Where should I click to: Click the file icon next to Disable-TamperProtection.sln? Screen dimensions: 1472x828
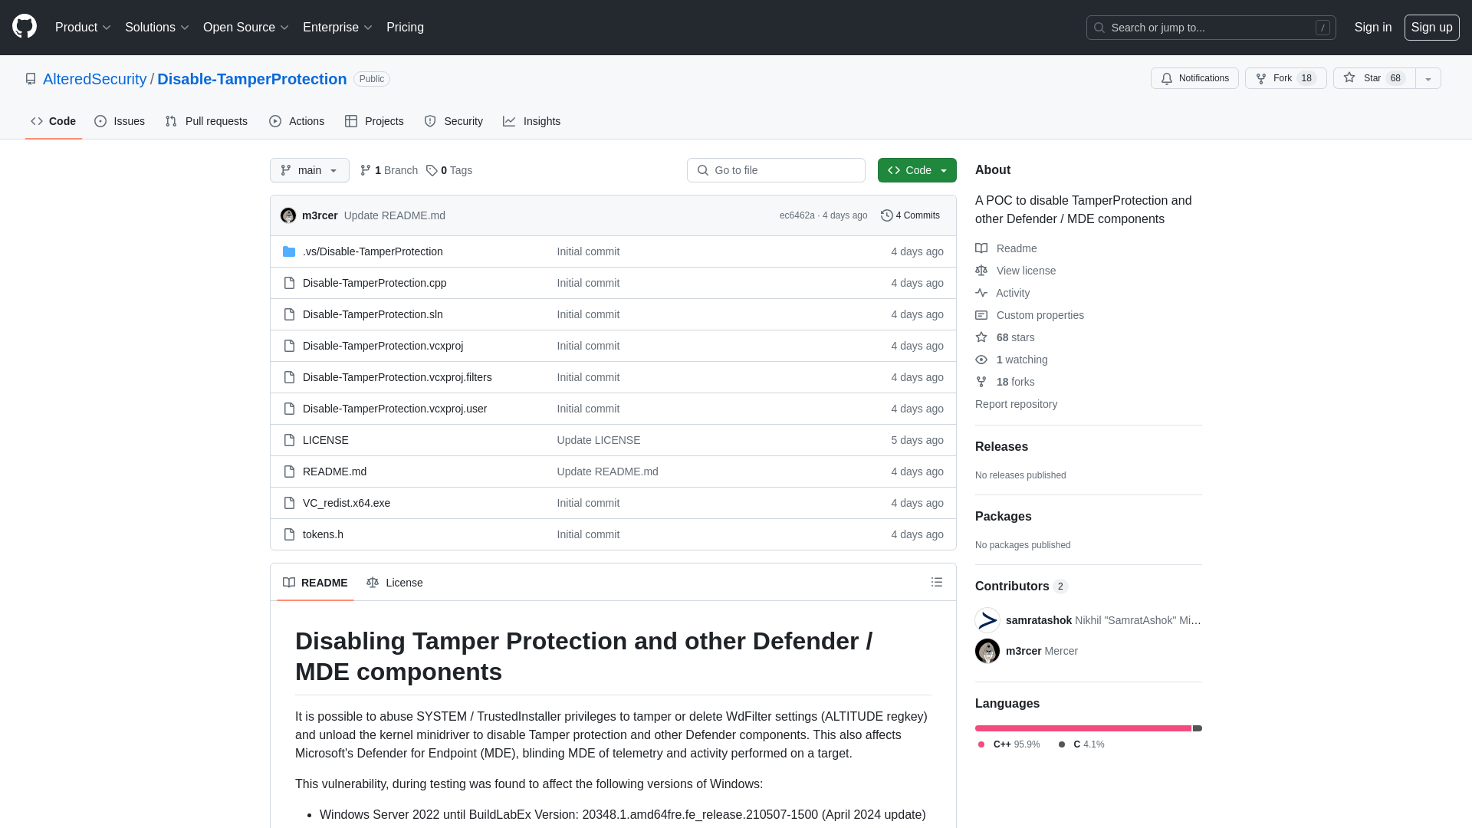(x=289, y=314)
